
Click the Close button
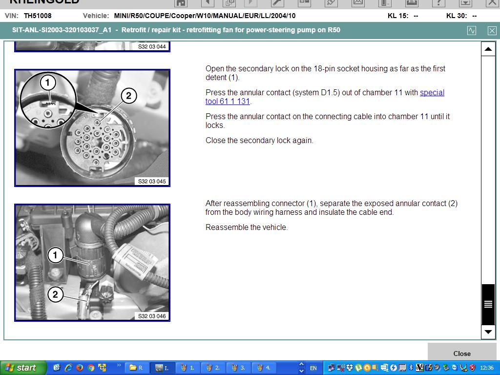point(461,354)
